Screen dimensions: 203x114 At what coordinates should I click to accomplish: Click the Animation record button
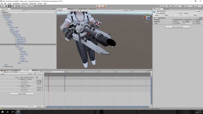click(x=2, y=72)
